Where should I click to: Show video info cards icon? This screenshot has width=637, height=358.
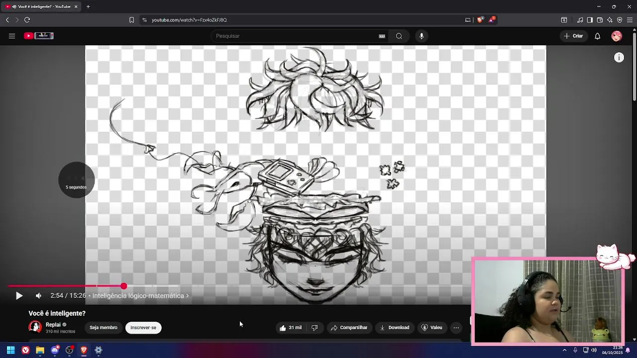coord(619,58)
